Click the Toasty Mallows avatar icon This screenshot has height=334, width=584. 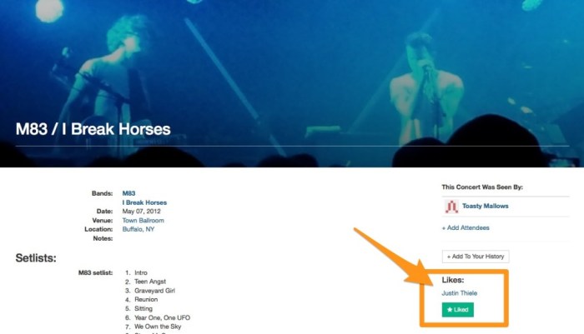(x=451, y=207)
